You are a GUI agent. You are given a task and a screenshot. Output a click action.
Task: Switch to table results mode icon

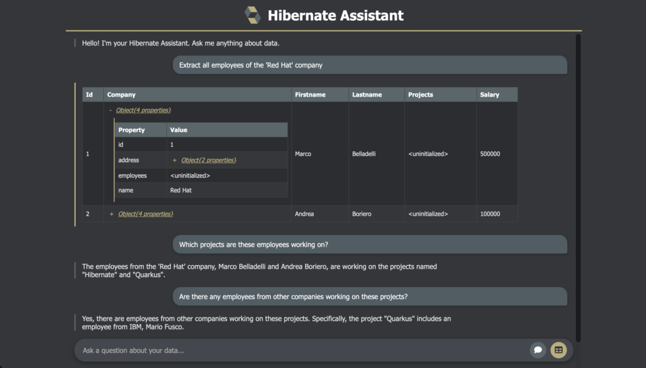(558, 350)
